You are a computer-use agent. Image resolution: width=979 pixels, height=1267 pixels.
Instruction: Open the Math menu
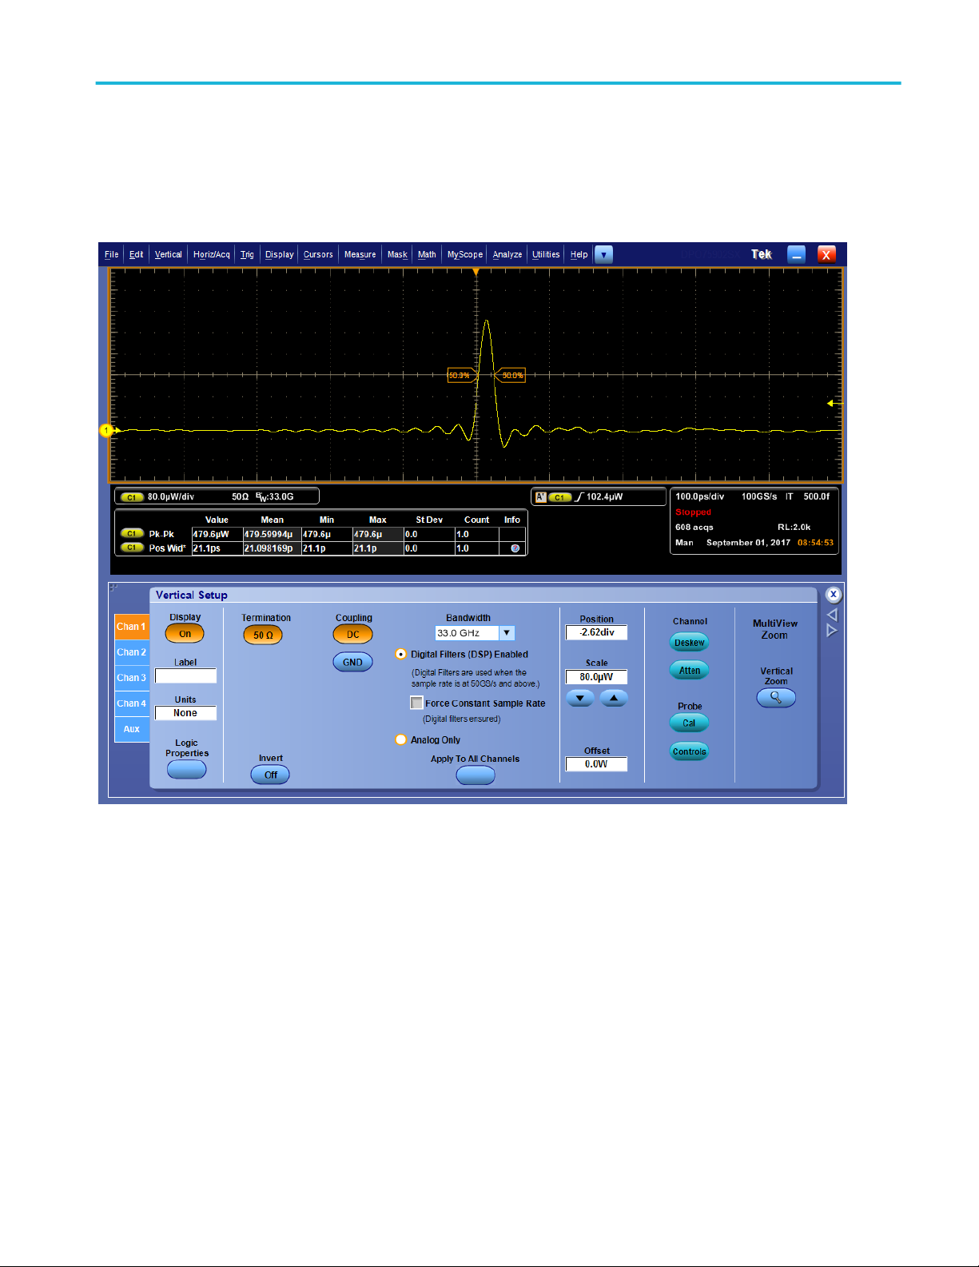[427, 255]
